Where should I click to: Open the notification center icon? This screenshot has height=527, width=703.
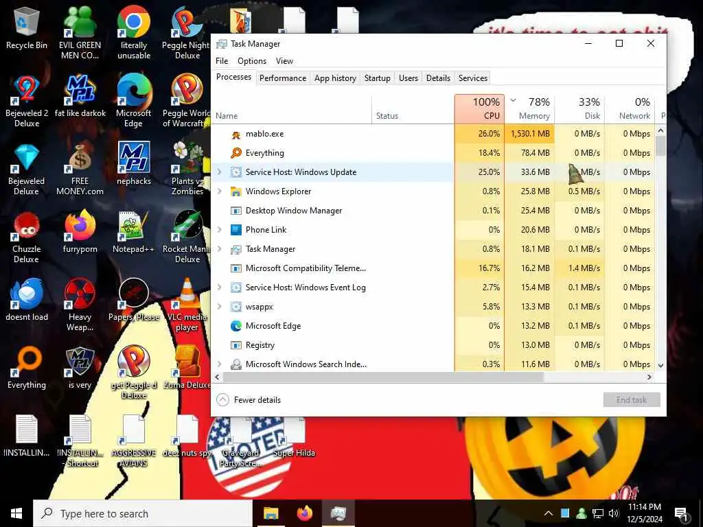(x=681, y=513)
